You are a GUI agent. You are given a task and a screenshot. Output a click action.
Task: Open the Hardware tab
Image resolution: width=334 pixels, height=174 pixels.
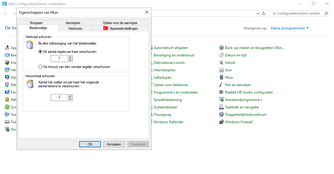(x=75, y=29)
